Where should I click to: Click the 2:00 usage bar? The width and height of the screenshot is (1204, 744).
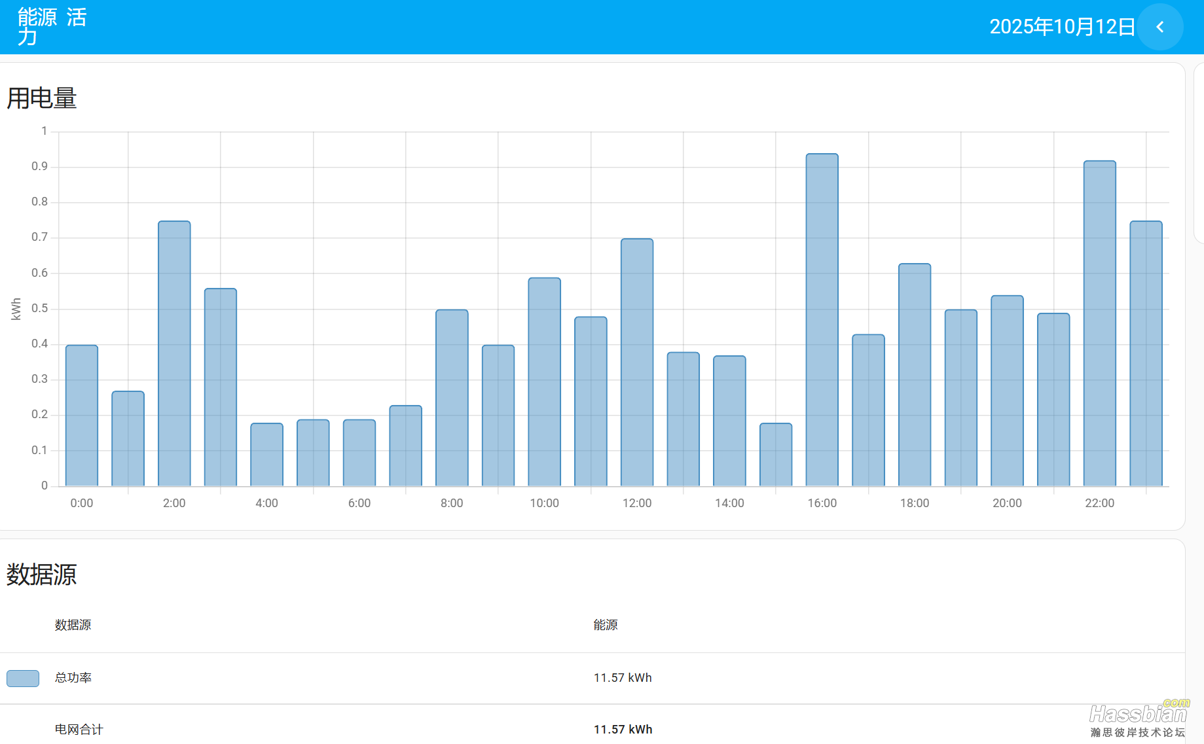[174, 353]
